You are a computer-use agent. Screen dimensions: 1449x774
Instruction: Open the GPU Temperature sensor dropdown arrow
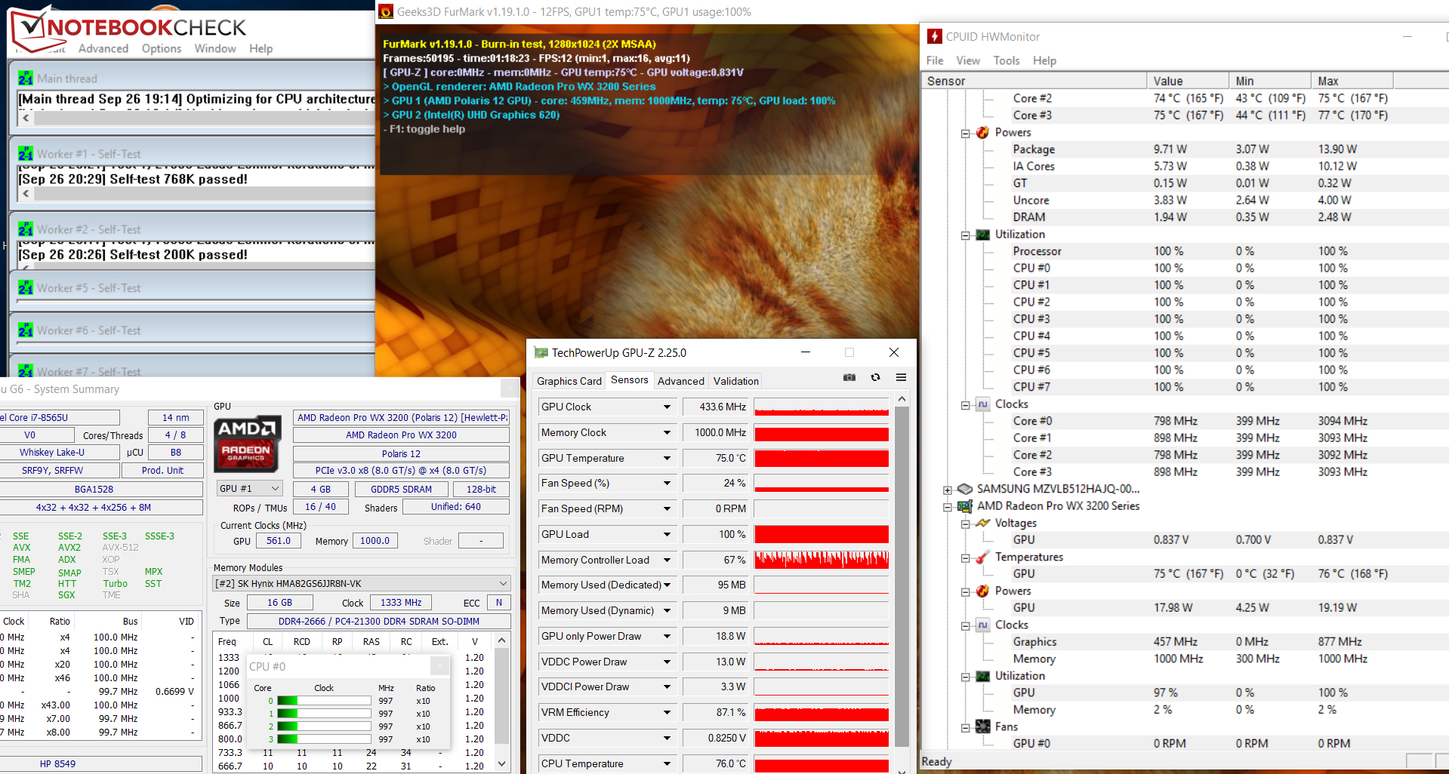click(x=667, y=458)
